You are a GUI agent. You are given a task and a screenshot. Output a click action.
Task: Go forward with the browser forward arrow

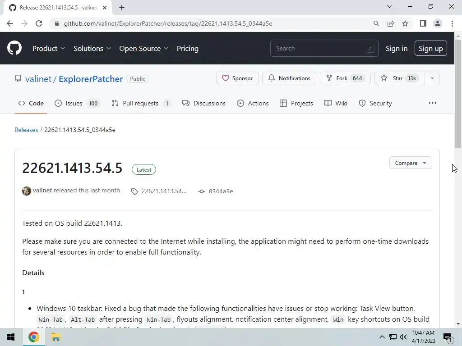(24, 23)
